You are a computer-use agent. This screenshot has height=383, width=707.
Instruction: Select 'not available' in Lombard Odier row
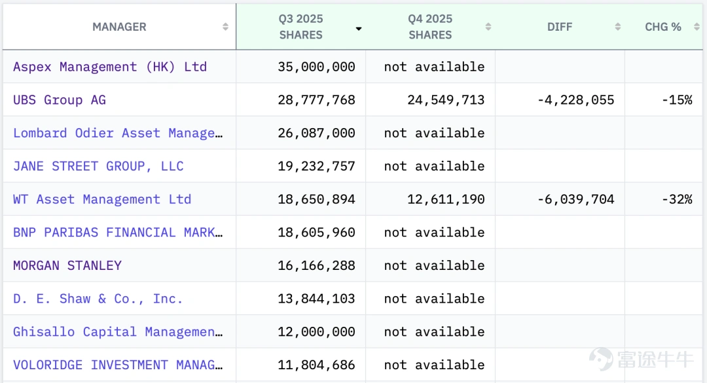point(434,133)
